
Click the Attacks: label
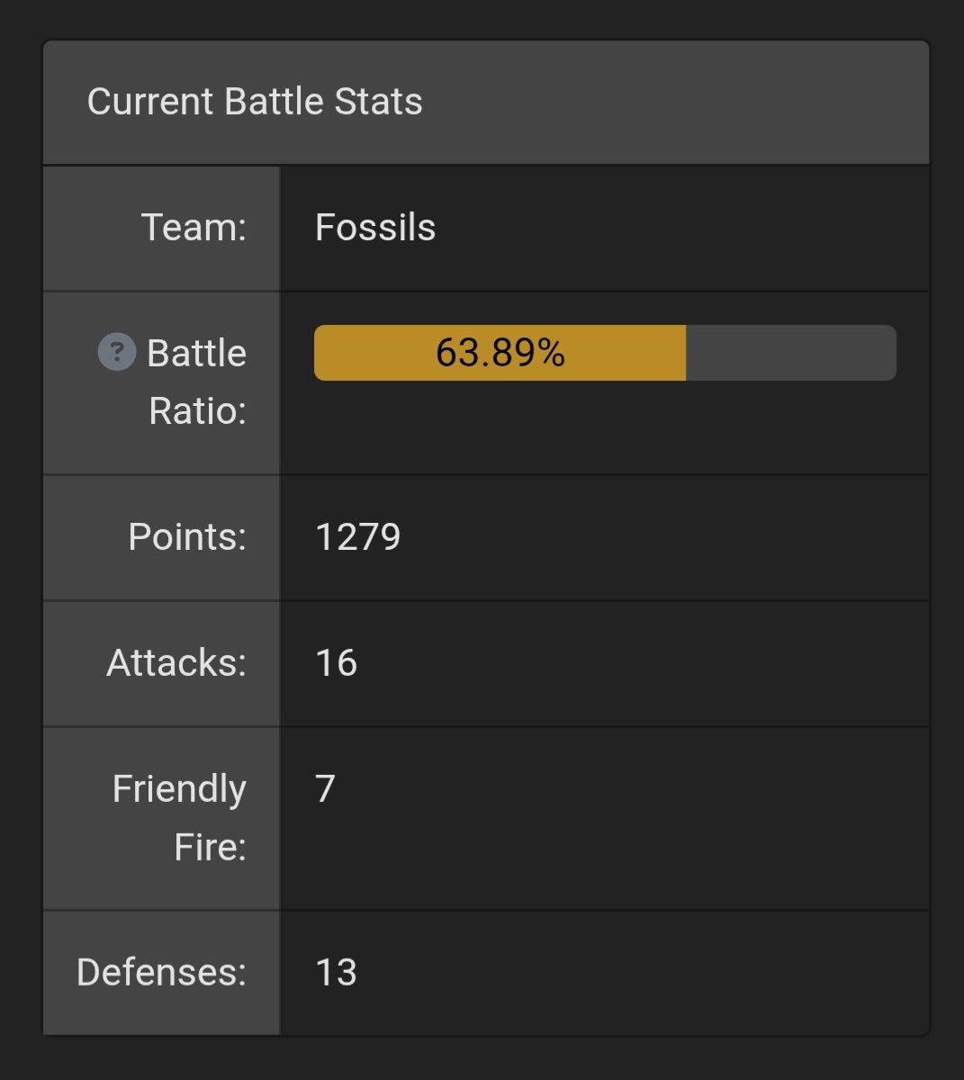click(x=176, y=663)
